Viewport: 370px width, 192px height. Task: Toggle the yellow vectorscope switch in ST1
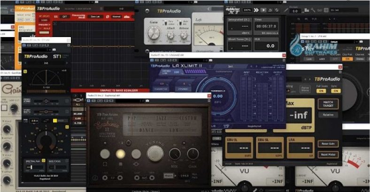tap(25, 71)
